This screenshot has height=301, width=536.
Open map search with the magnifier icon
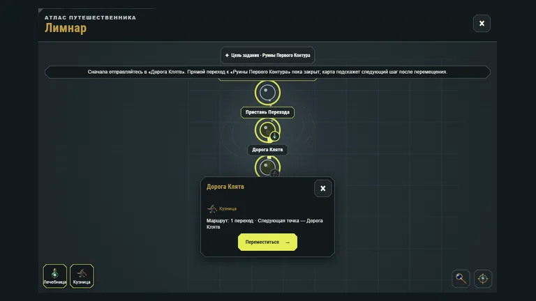(x=461, y=279)
